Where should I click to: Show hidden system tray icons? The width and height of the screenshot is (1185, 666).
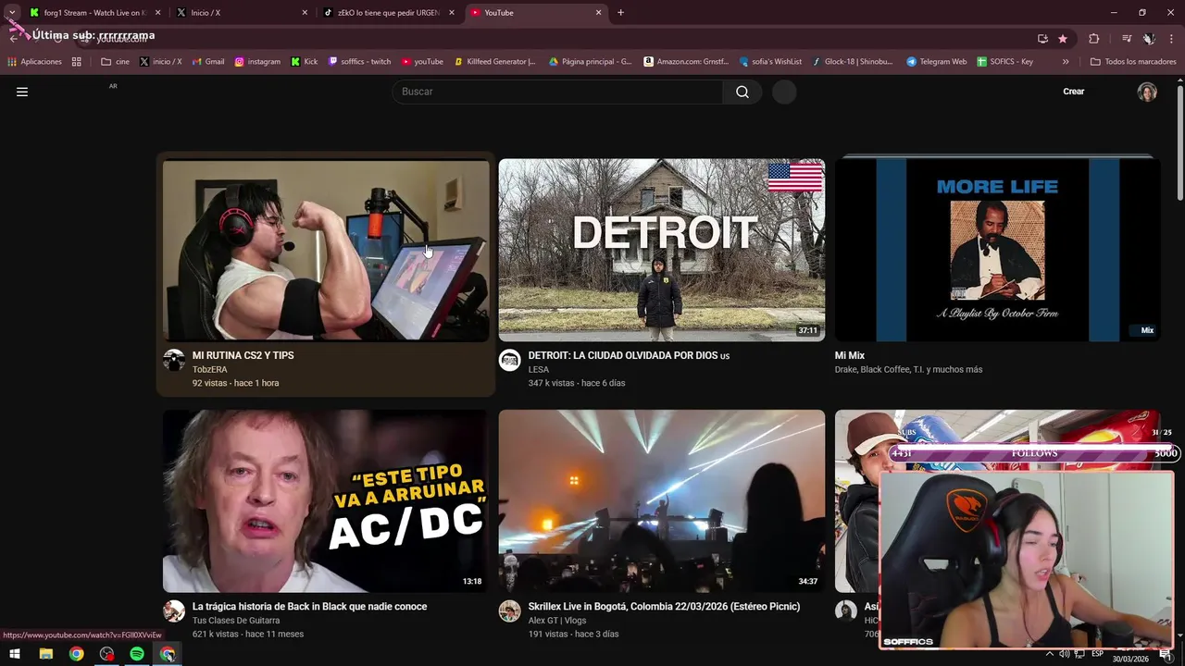1050,654
